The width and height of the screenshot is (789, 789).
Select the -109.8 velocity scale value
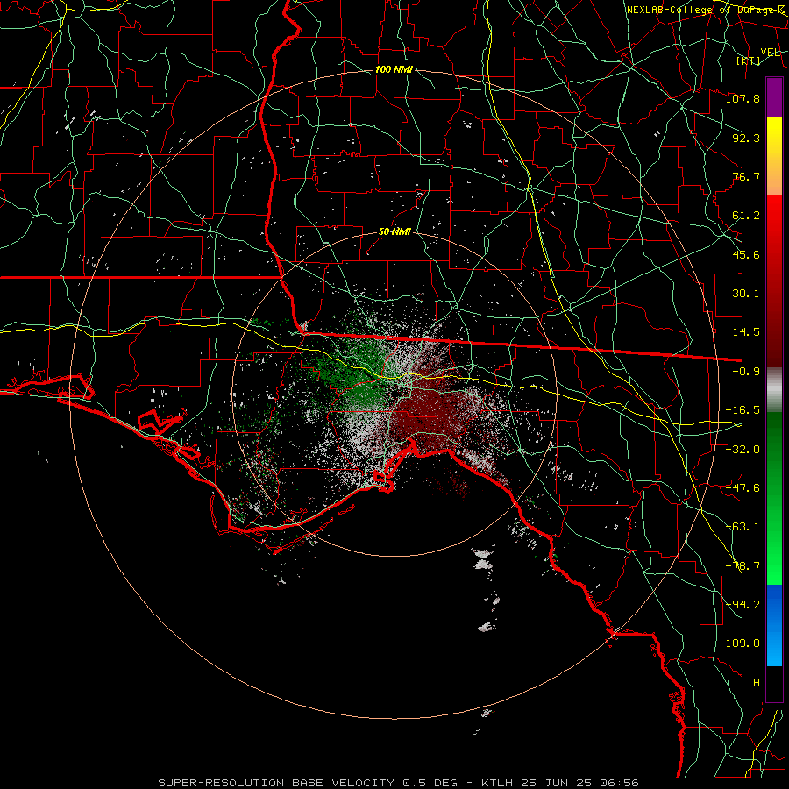pyautogui.click(x=739, y=643)
